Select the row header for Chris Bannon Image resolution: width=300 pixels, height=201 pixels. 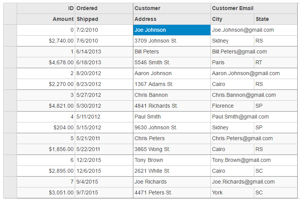10,100
